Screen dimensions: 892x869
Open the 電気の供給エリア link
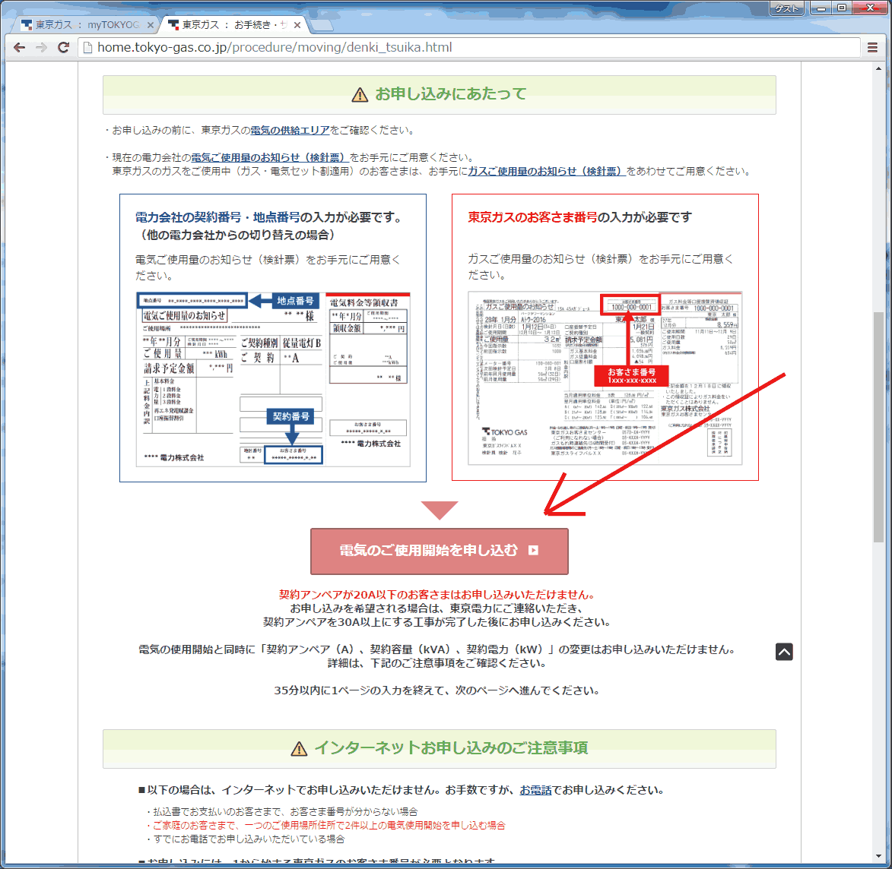[x=290, y=130]
